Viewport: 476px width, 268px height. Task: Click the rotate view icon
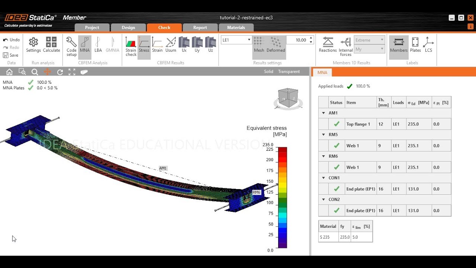(60, 72)
